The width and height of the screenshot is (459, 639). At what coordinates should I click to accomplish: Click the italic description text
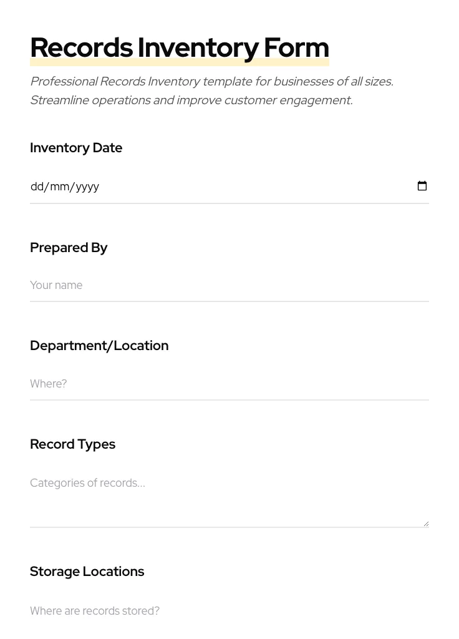pyautogui.click(x=211, y=90)
